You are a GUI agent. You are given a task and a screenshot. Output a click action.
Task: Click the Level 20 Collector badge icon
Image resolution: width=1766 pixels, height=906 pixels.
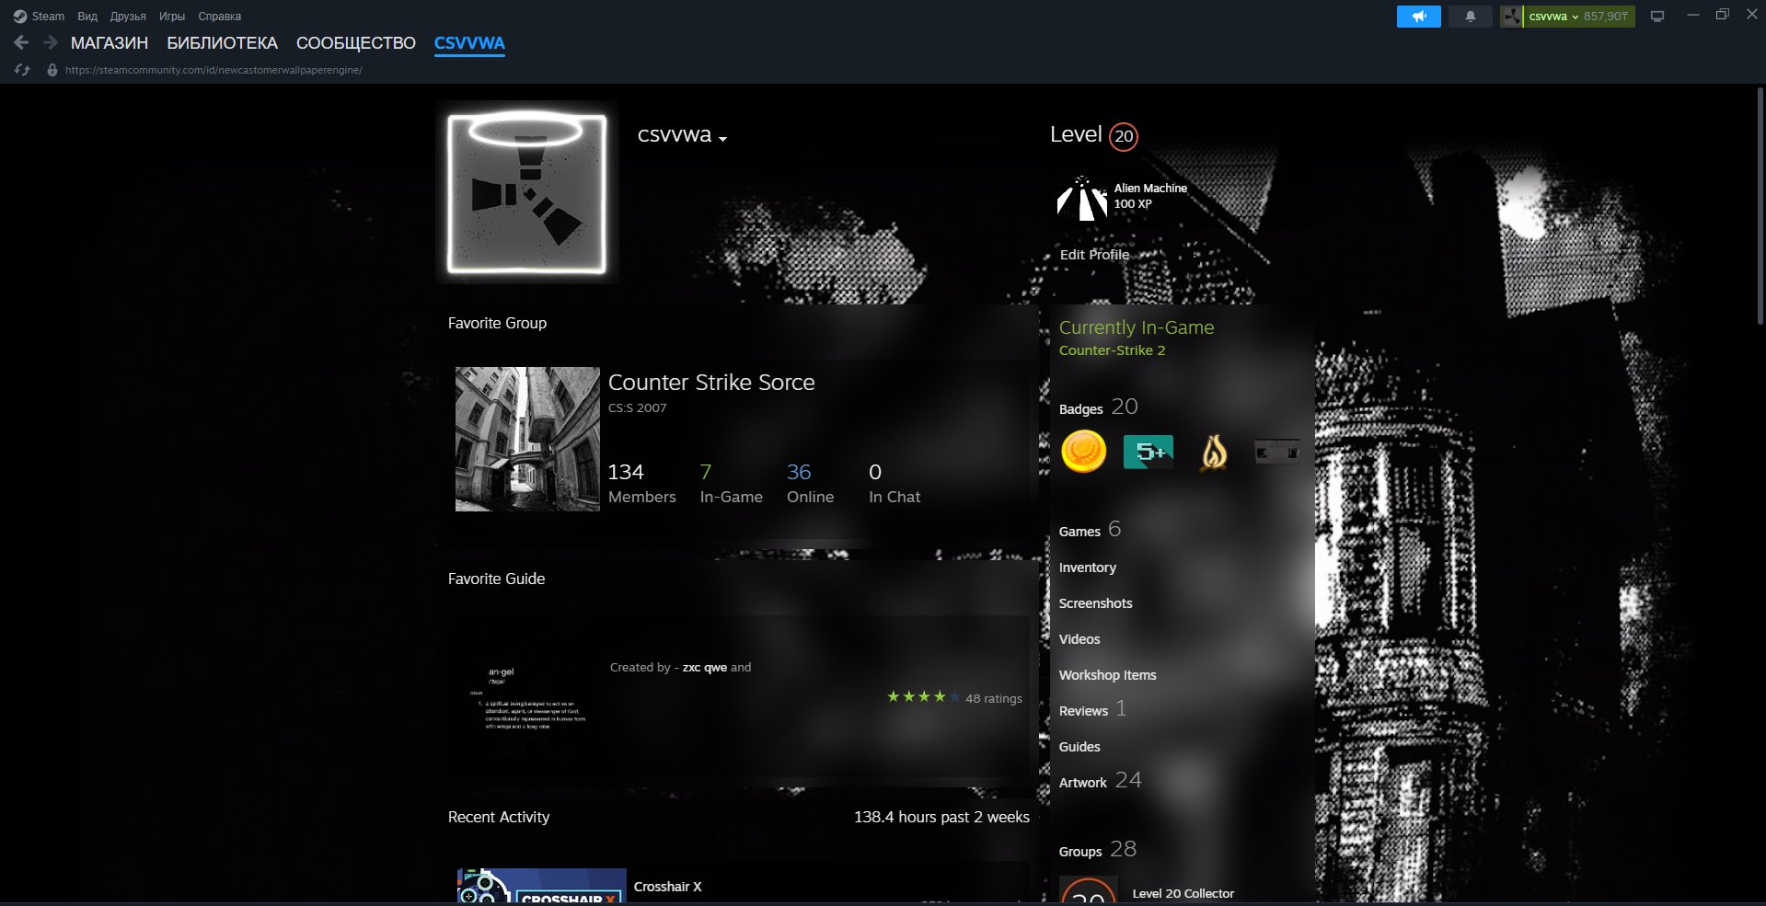(1089, 890)
